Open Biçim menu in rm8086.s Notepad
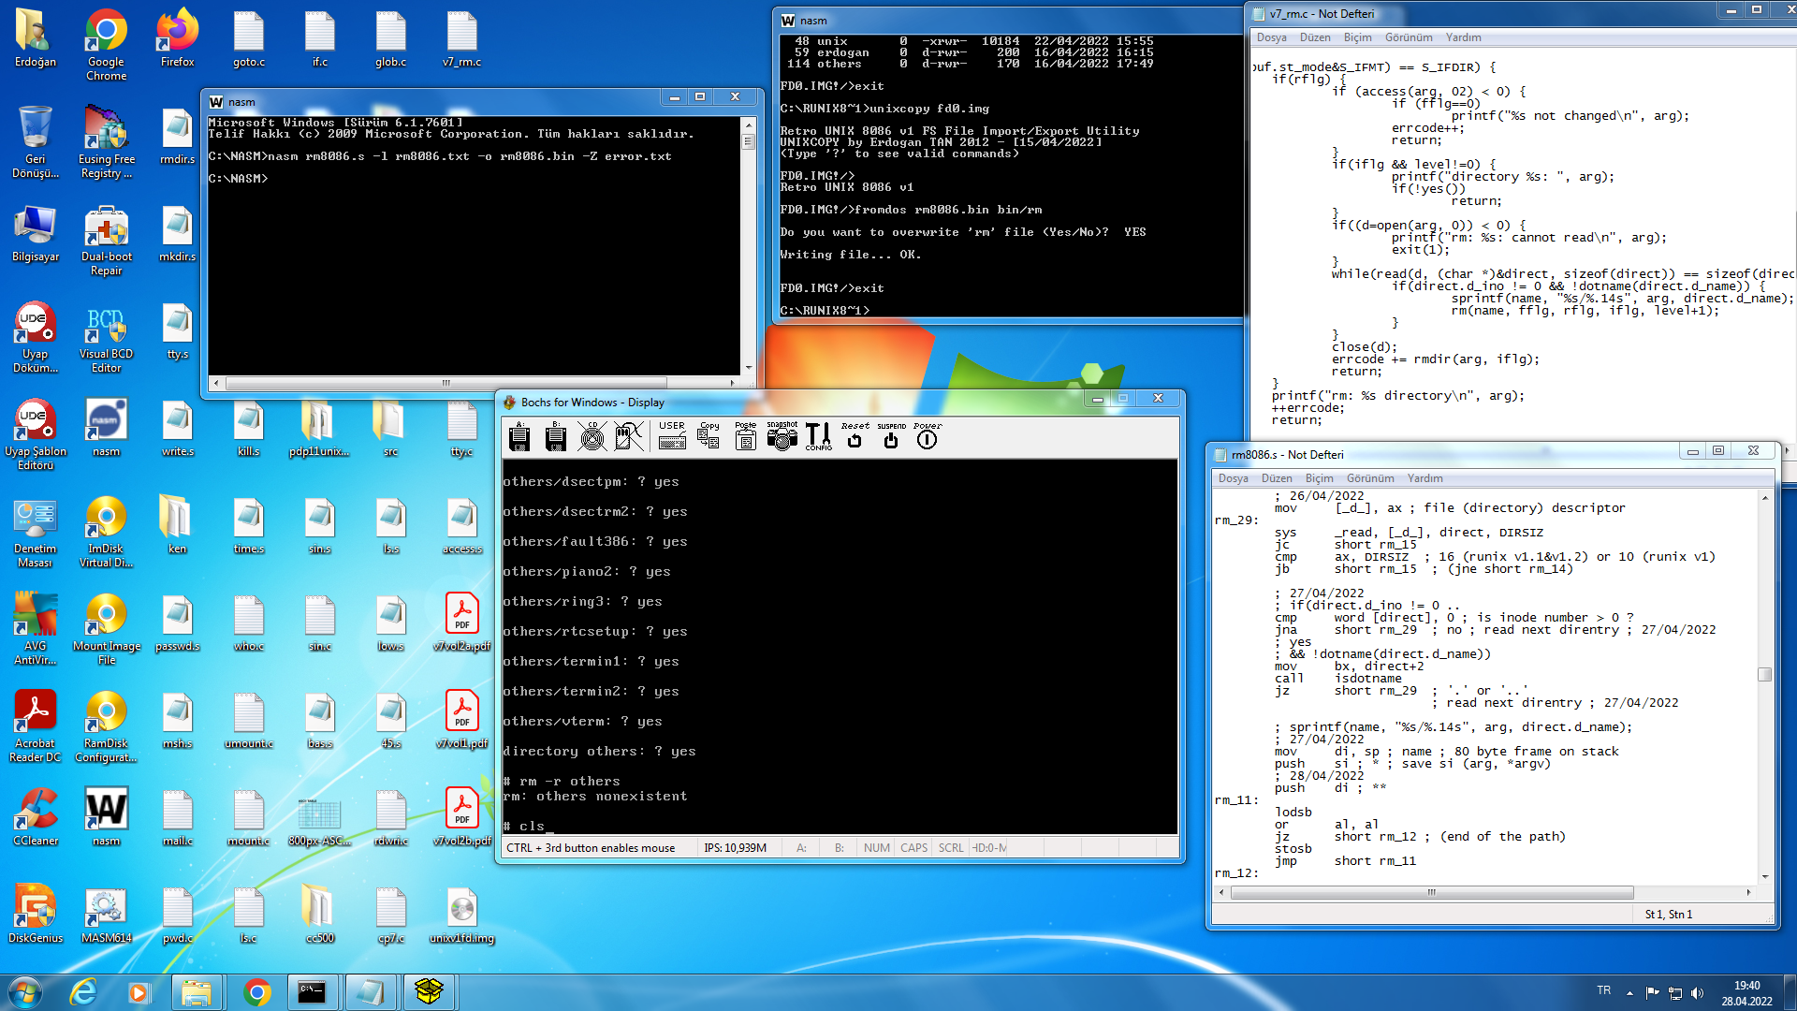 (x=1319, y=478)
